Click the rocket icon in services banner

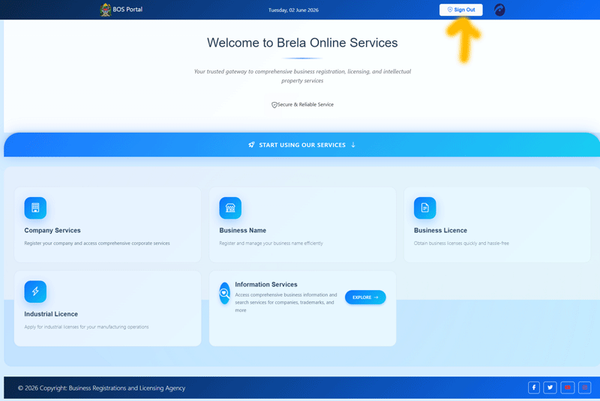click(x=251, y=145)
